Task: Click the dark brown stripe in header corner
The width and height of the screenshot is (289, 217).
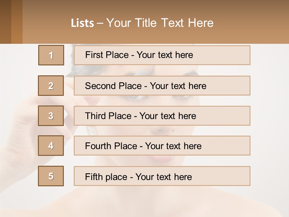Action: [x=5, y=22]
